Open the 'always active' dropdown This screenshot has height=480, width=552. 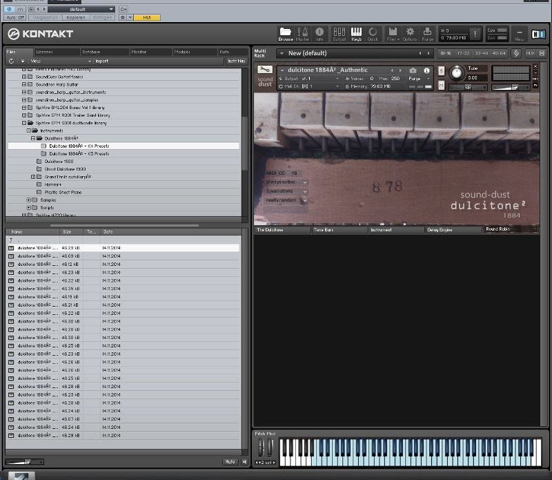coord(286,182)
